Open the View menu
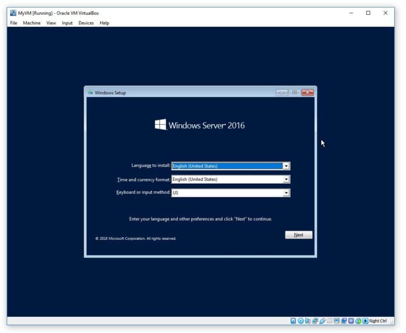The height and width of the screenshot is (333, 406). tap(51, 23)
